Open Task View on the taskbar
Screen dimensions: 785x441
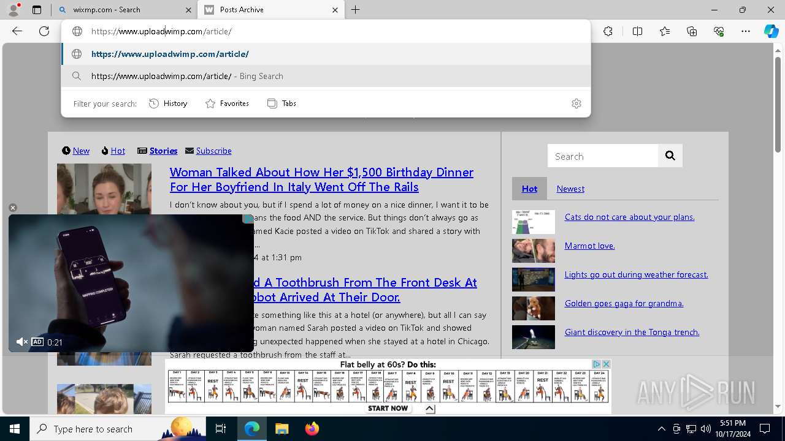[x=221, y=429]
